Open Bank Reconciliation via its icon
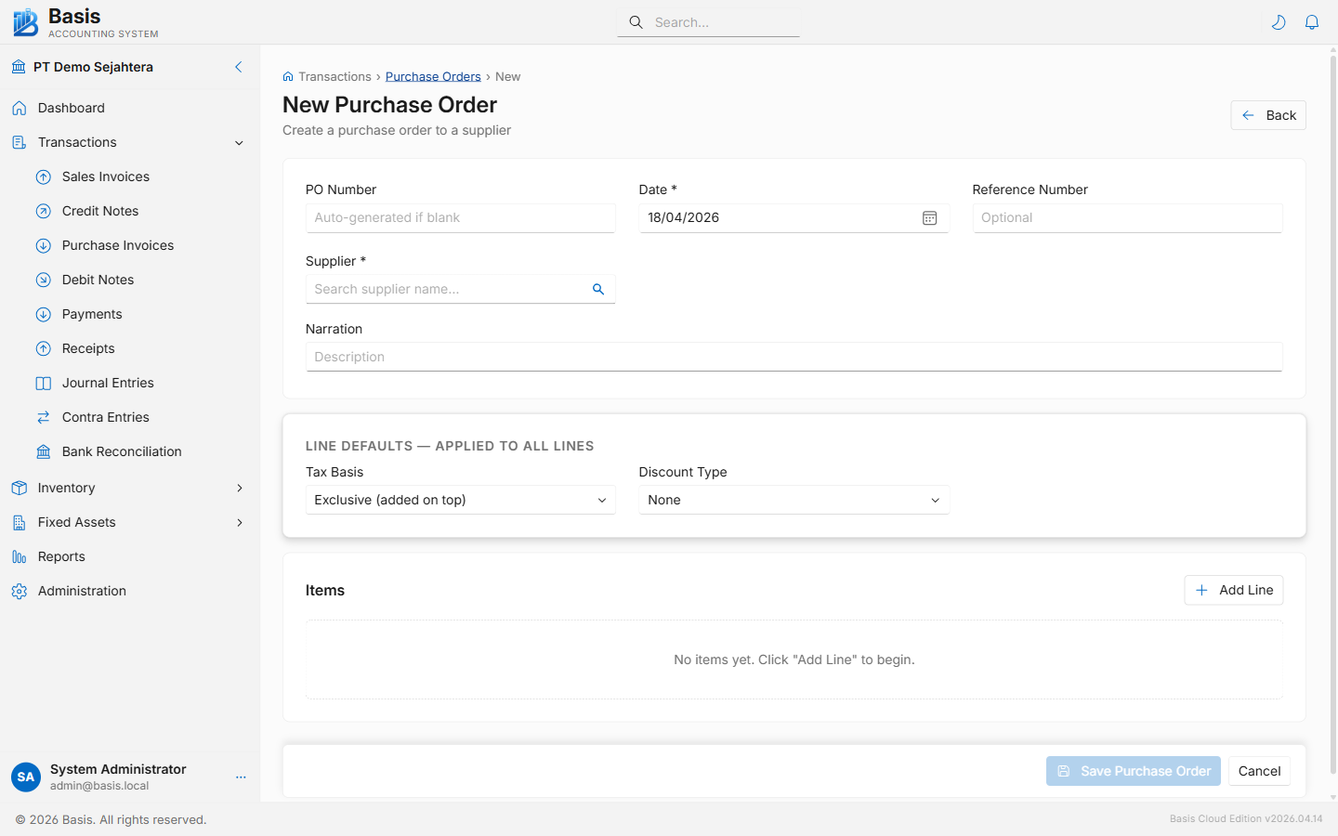This screenshot has width=1338, height=836. click(43, 451)
